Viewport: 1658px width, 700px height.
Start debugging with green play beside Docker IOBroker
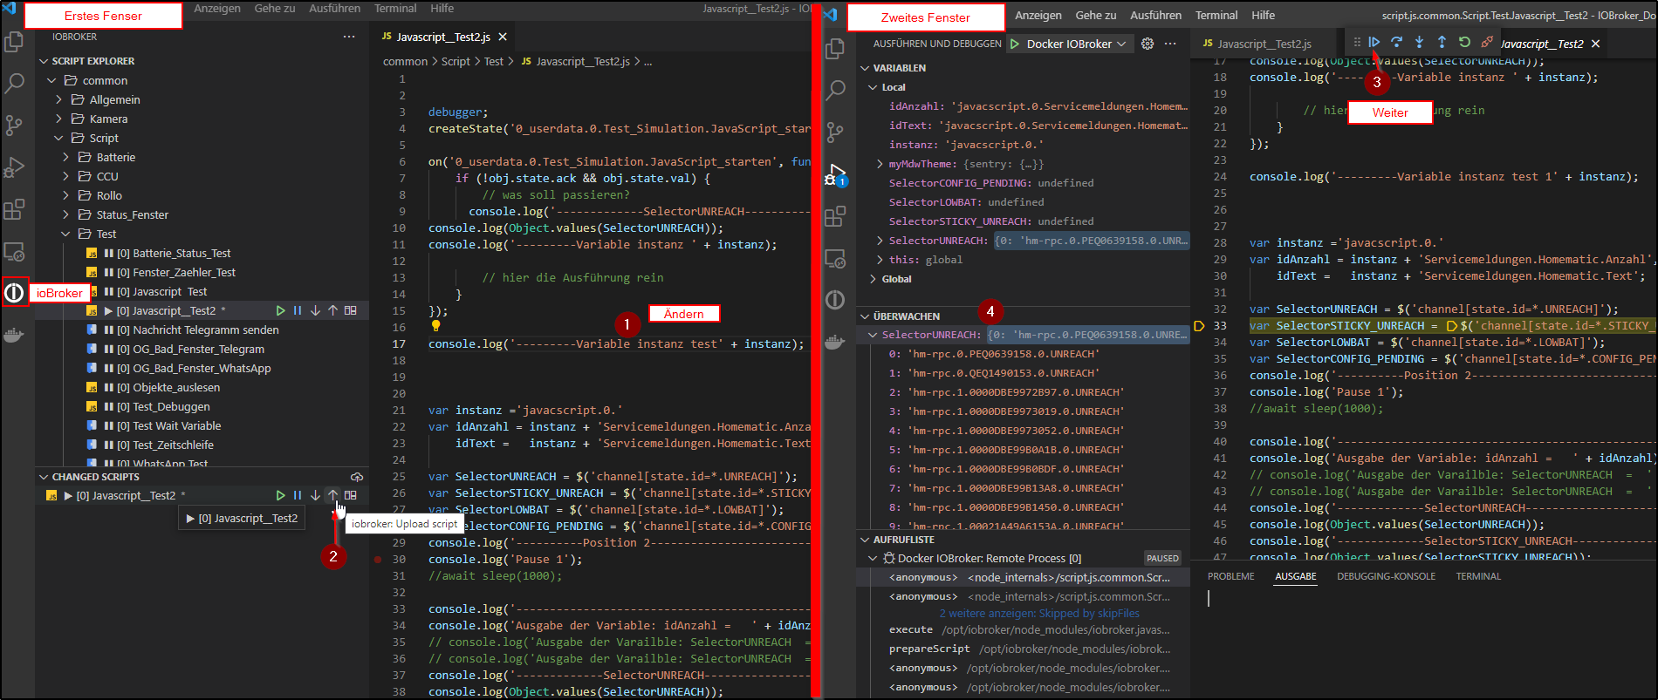pos(1015,44)
